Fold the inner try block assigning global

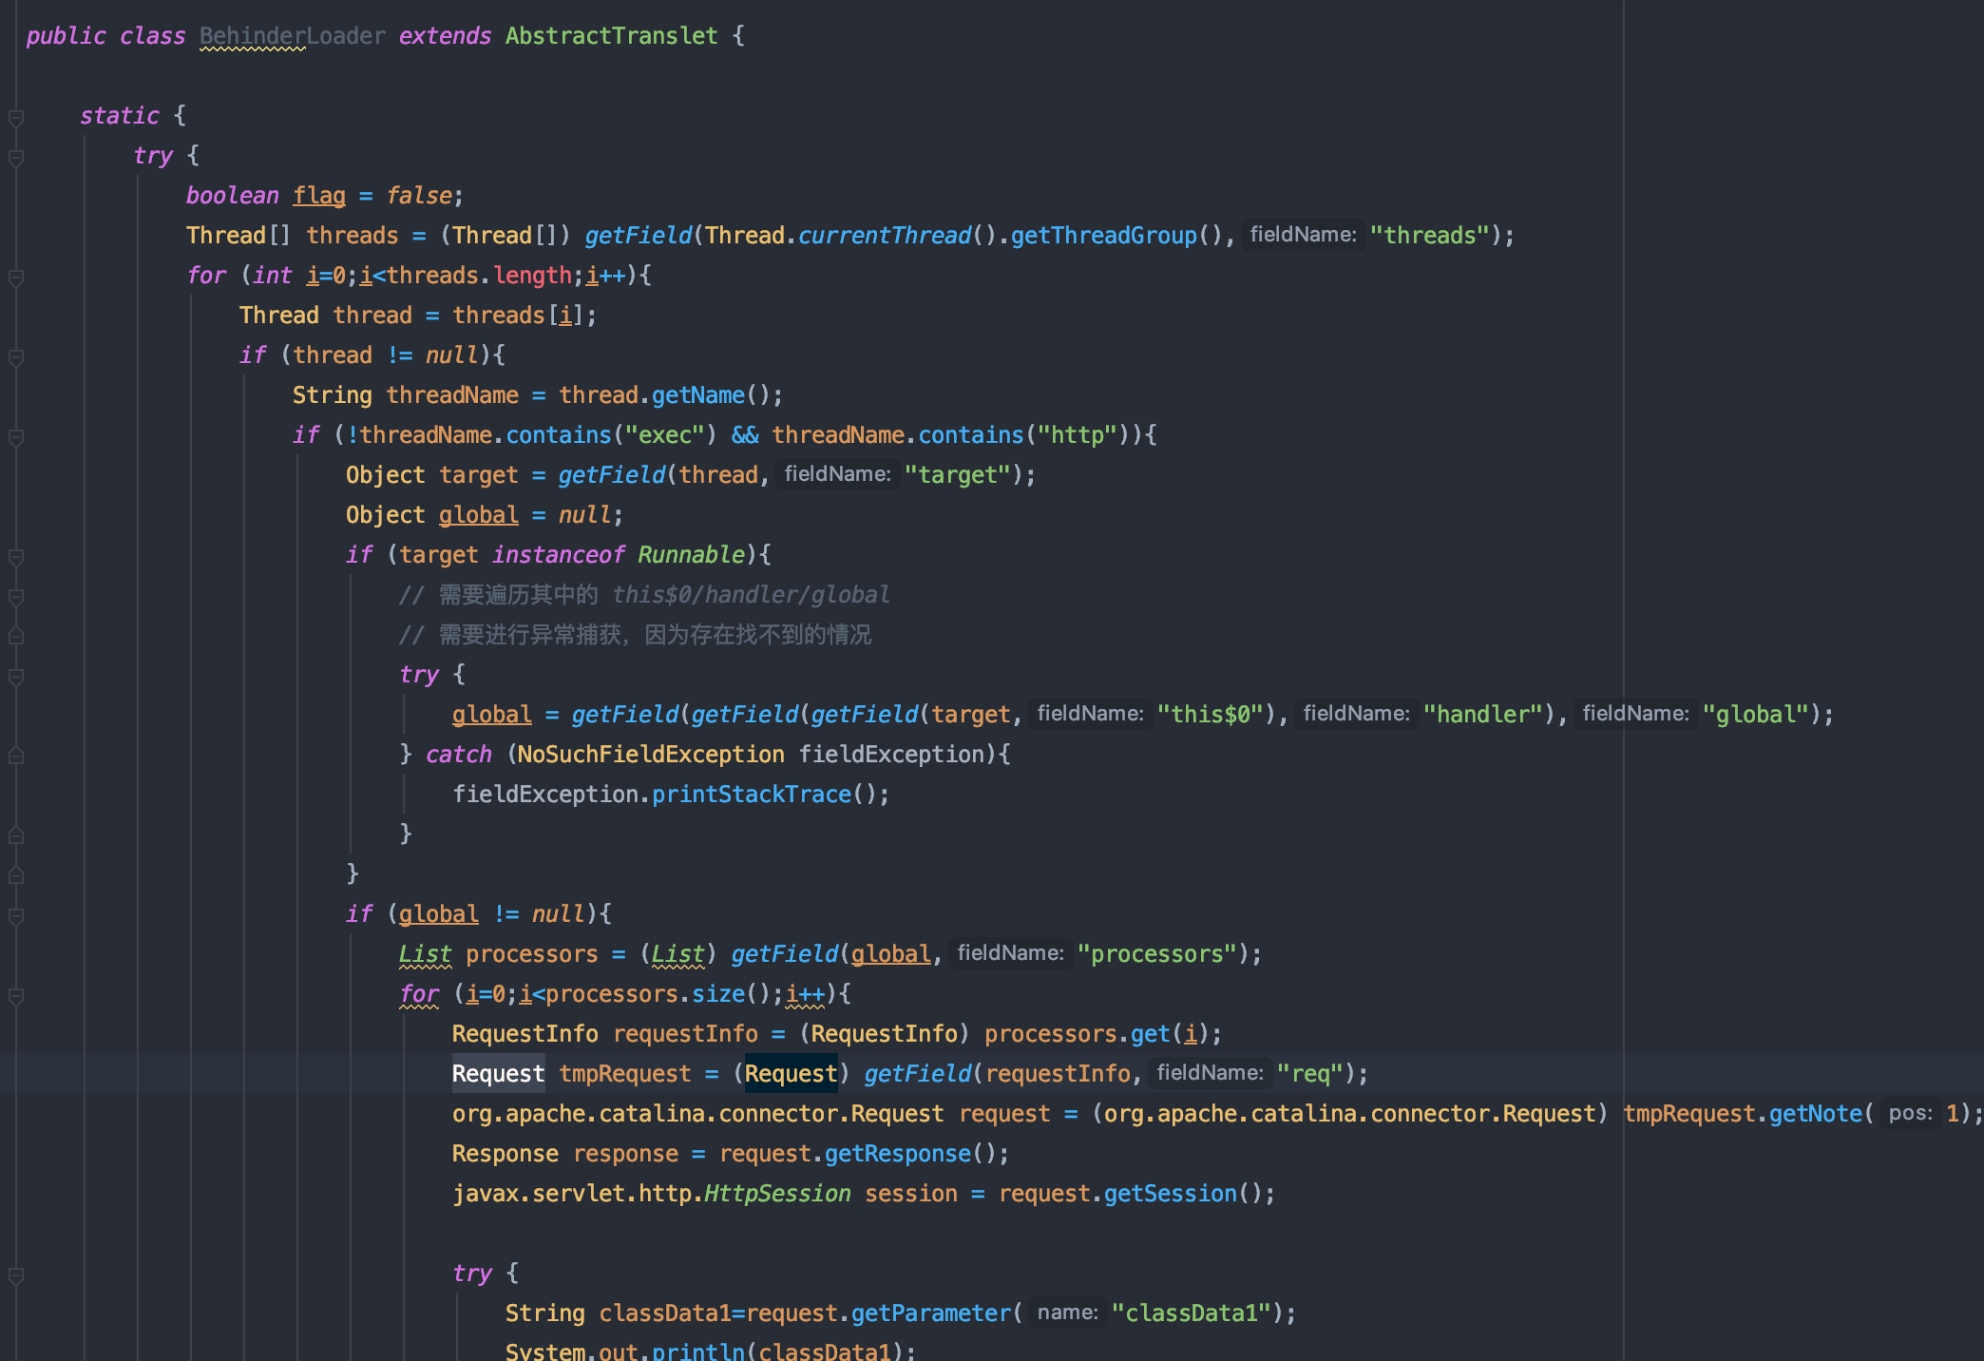(16, 676)
